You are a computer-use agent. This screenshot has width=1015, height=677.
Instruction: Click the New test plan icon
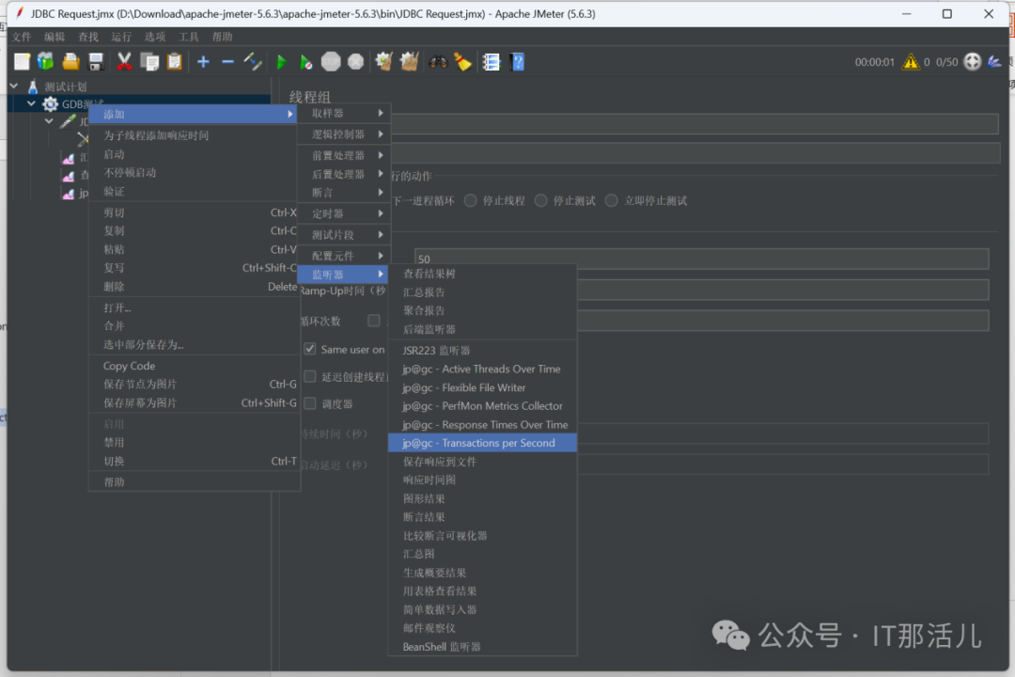(x=22, y=61)
